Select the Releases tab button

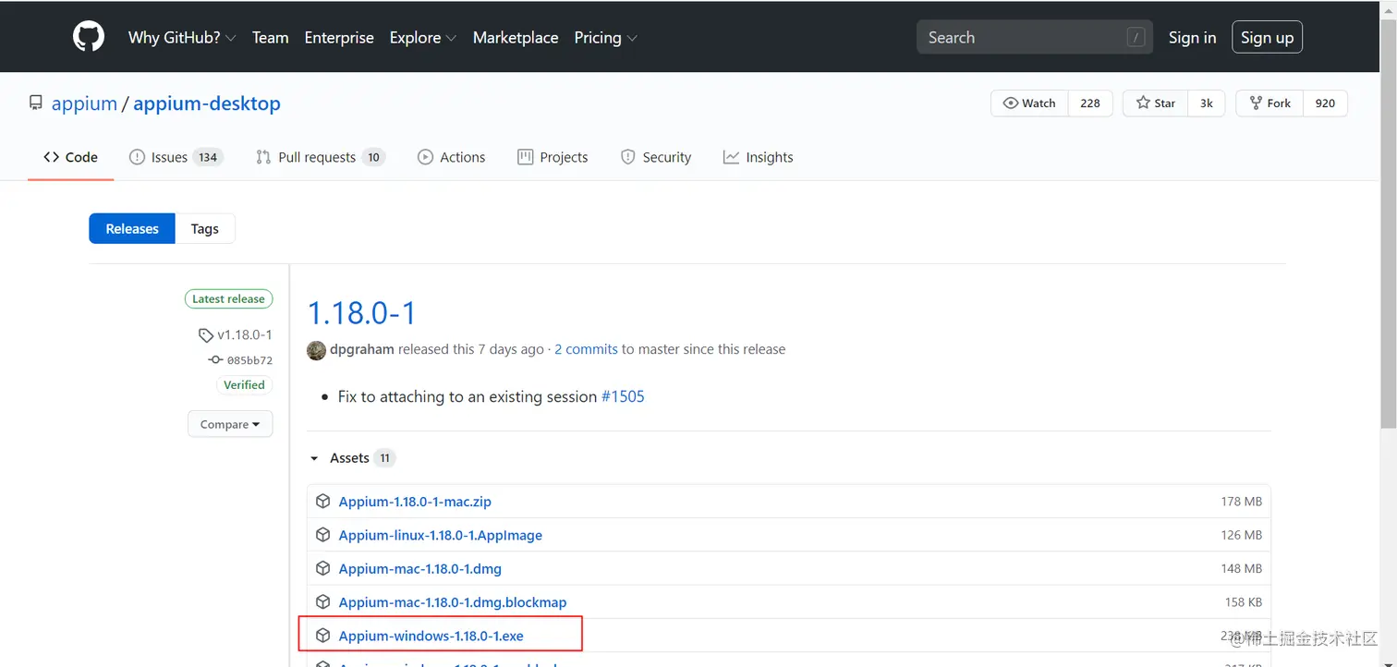(132, 228)
